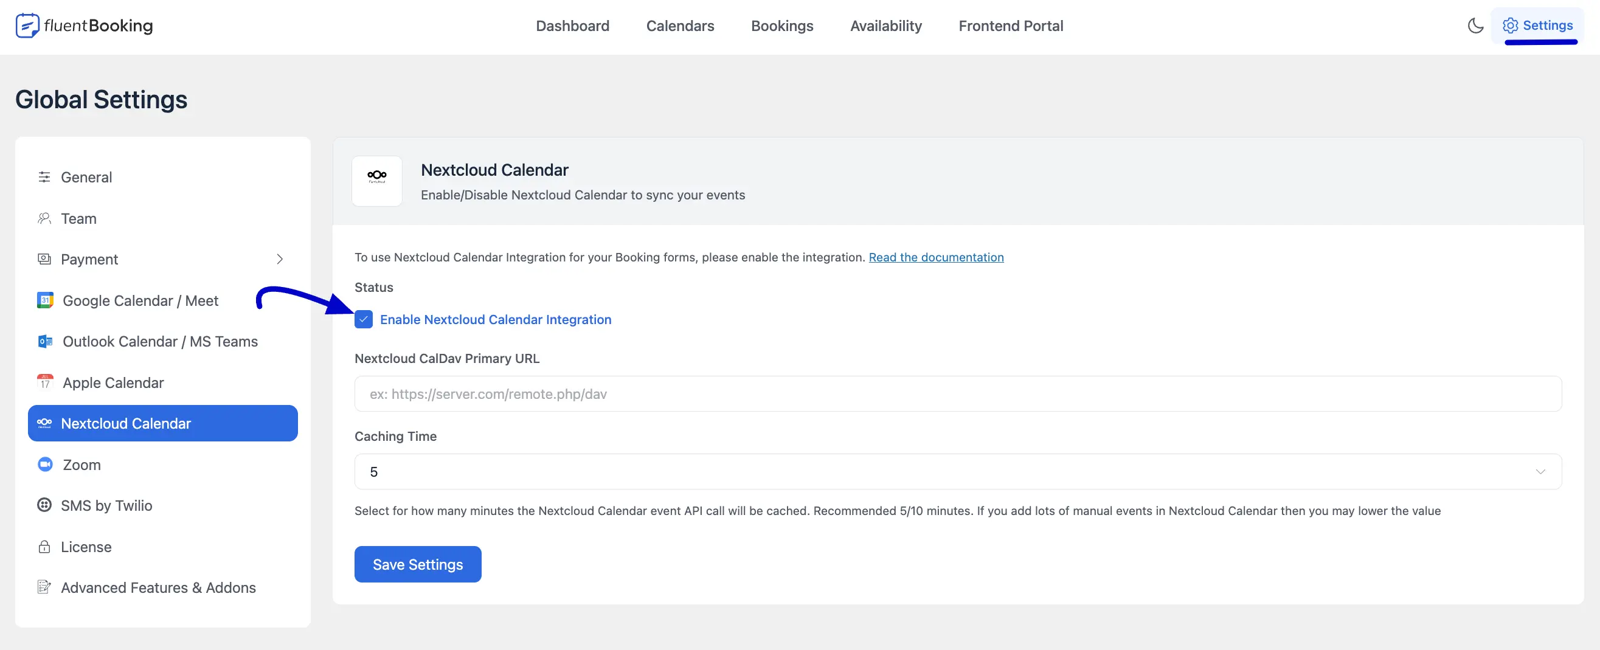Open the Caching Time dropdown

coord(958,472)
